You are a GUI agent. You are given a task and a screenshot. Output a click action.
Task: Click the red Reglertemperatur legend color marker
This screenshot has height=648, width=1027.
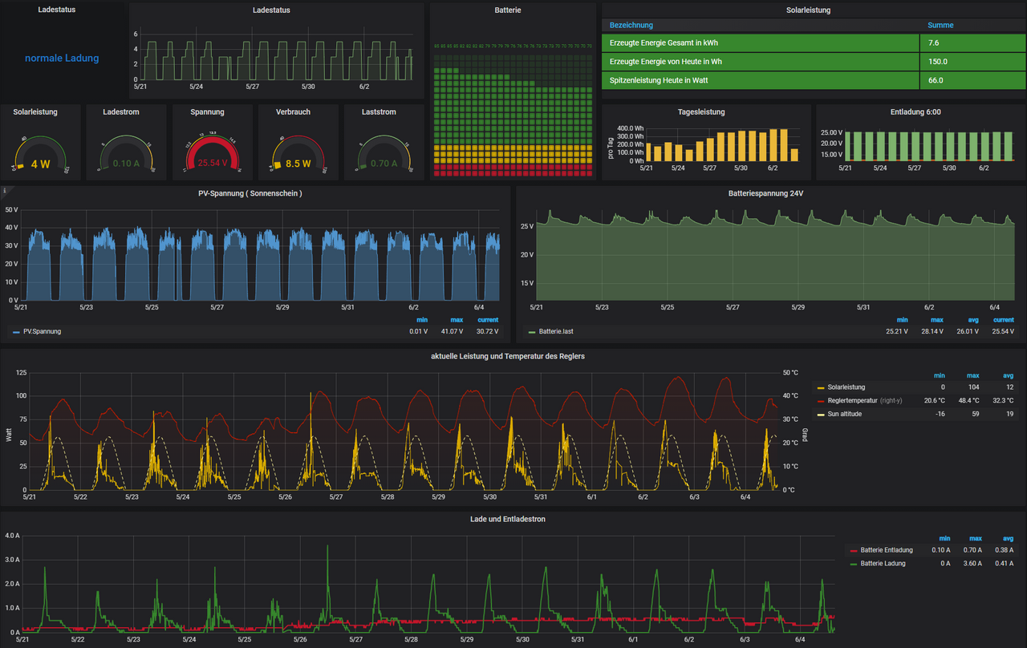[x=822, y=400]
